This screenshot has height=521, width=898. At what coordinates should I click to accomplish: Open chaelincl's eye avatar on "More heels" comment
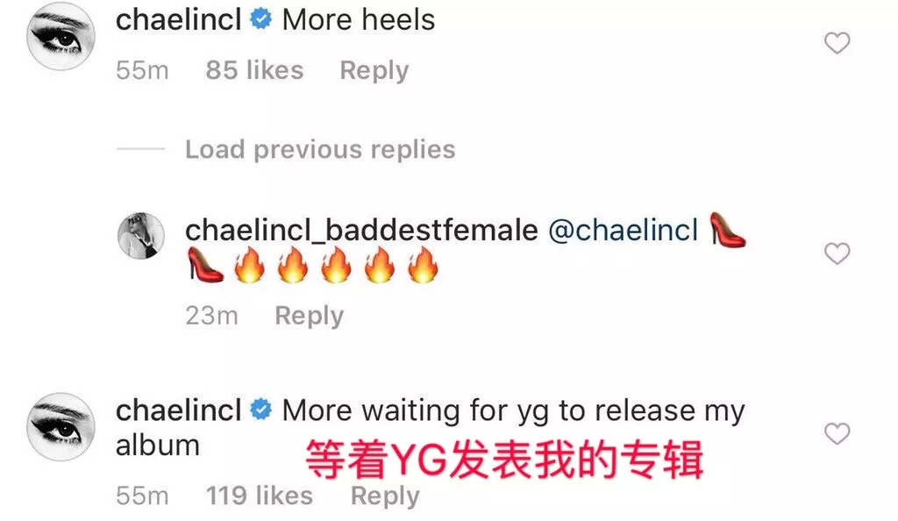(61, 36)
